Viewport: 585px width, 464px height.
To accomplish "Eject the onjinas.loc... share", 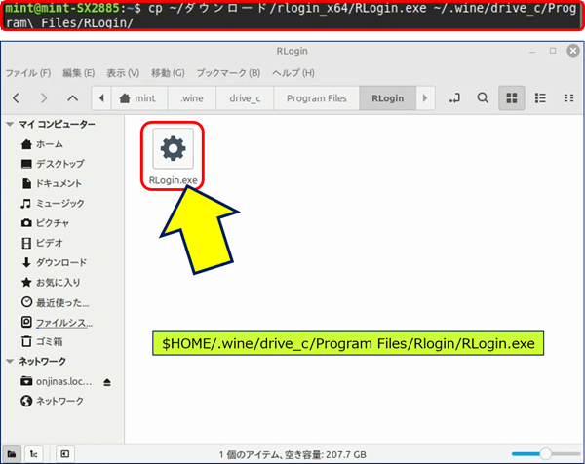I will (x=107, y=382).
